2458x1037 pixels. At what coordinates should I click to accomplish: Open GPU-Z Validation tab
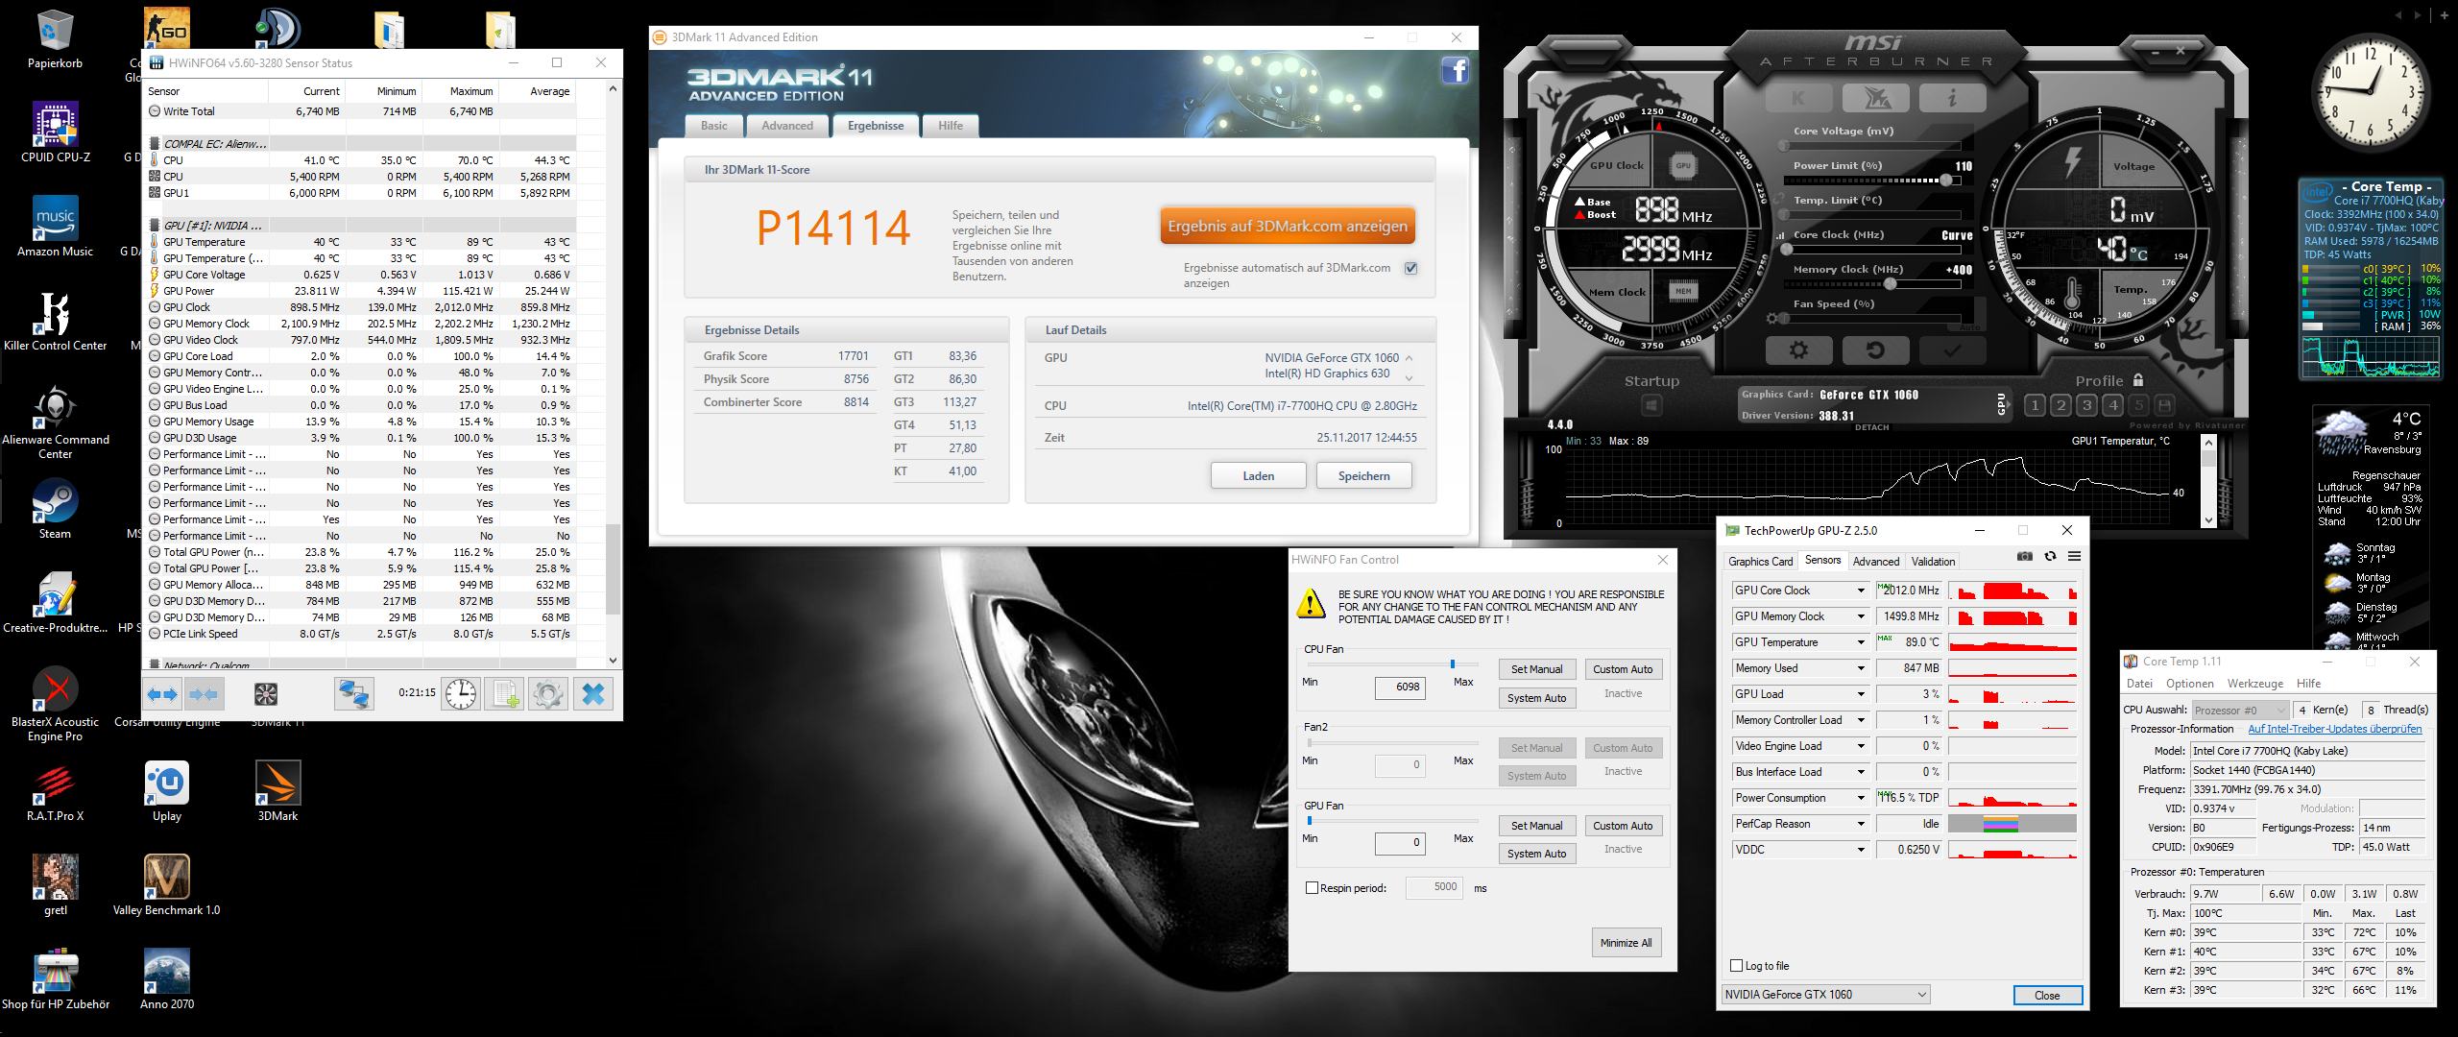(1933, 562)
